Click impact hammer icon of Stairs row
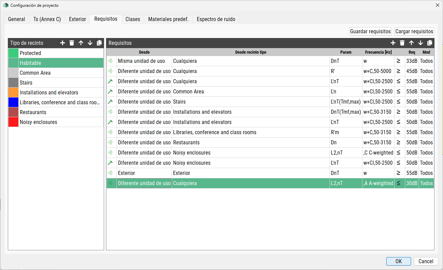This screenshot has width=443, height=270. (x=110, y=102)
